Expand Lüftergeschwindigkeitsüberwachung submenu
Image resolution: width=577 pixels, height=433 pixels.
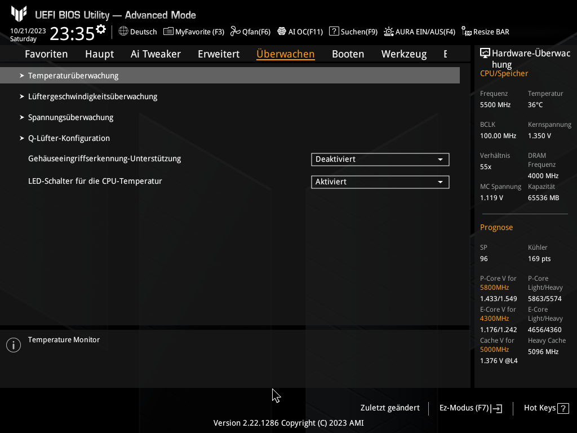pyautogui.click(x=92, y=96)
